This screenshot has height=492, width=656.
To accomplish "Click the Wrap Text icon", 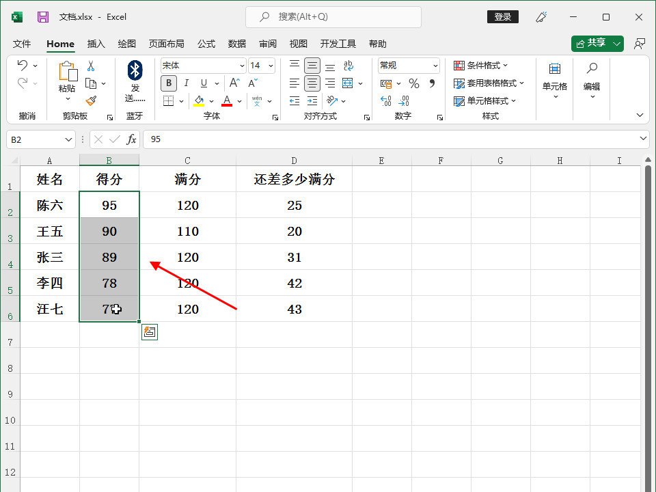I will [348, 66].
